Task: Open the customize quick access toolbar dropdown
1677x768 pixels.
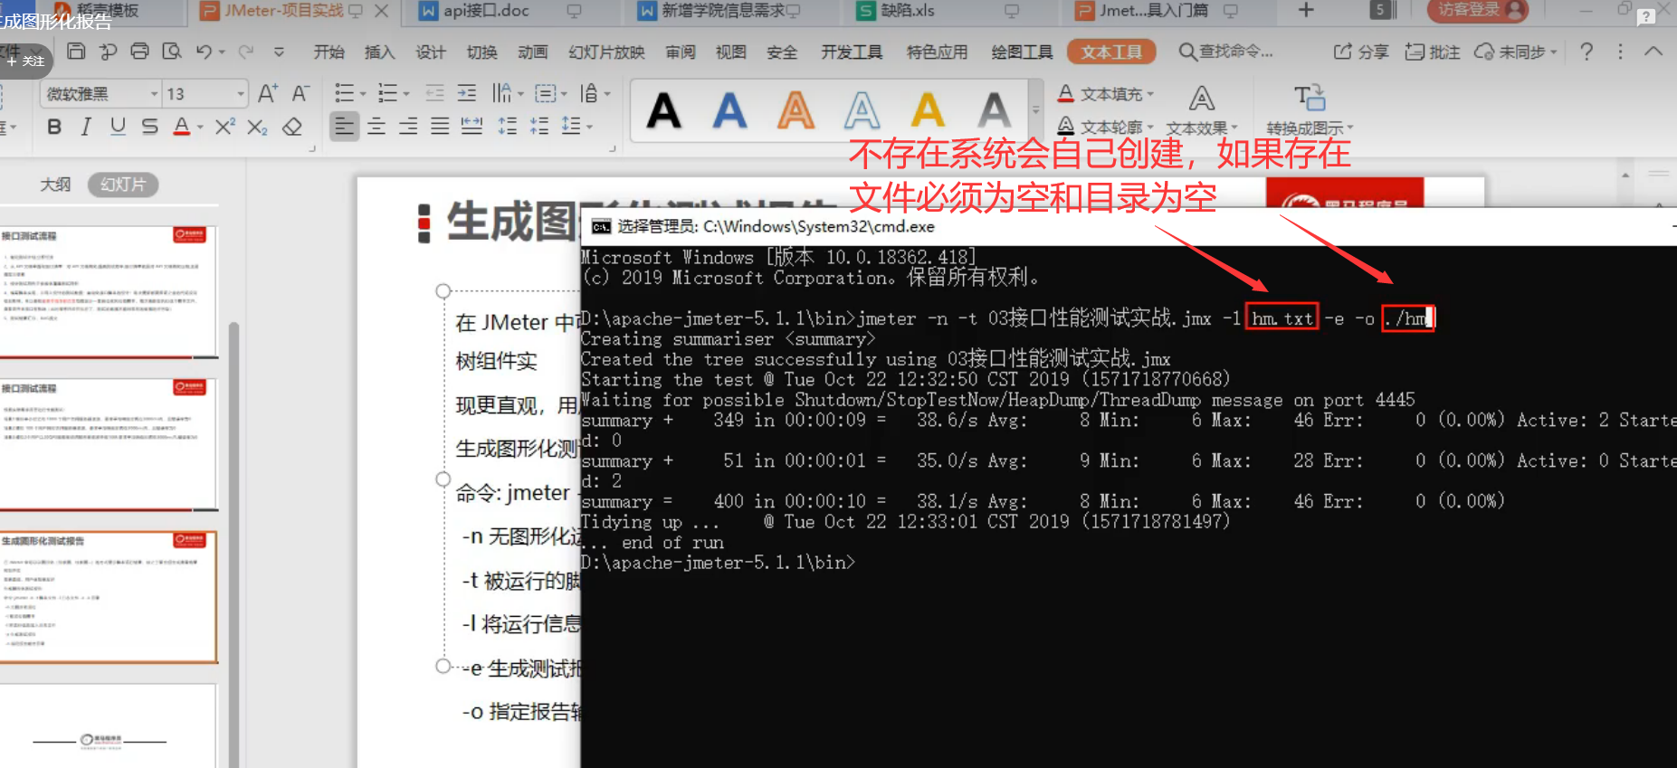Action: 279,52
